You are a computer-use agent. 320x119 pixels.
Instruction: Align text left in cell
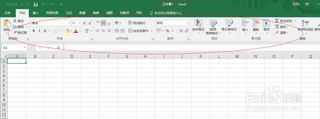[x=97, y=31]
